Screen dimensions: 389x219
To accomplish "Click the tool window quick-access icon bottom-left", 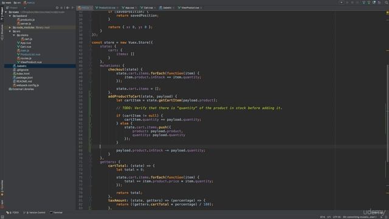I will coord(2,217).
